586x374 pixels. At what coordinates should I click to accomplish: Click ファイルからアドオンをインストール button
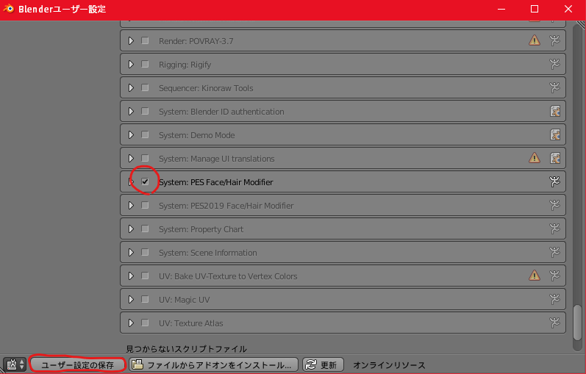(213, 364)
